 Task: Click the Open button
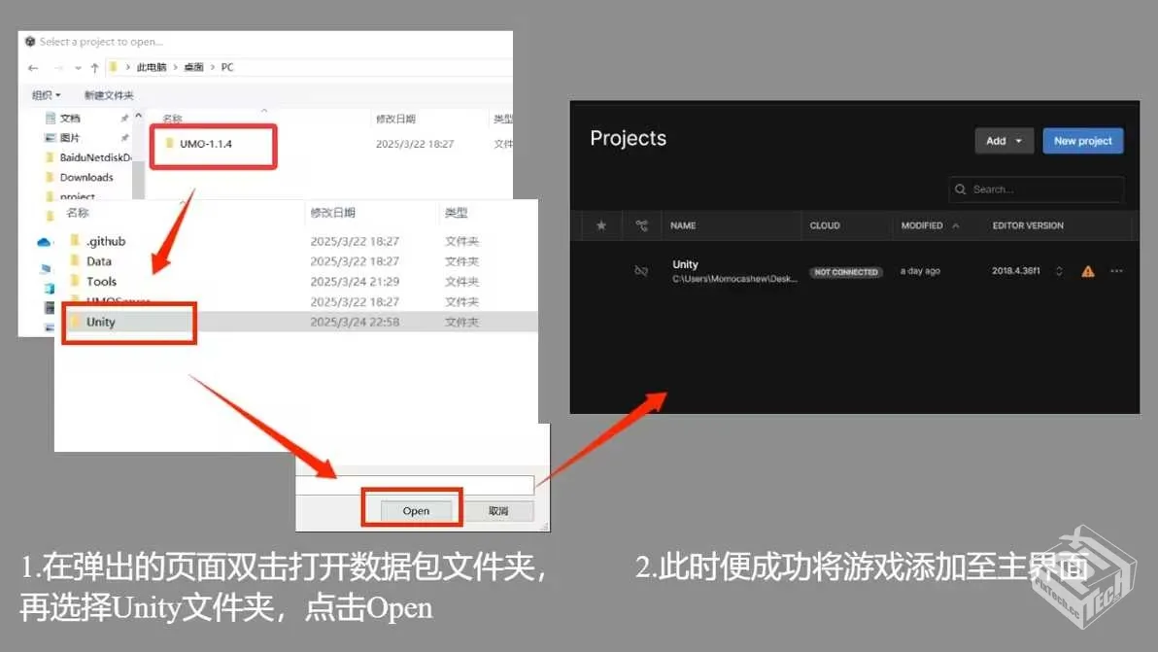click(415, 510)
